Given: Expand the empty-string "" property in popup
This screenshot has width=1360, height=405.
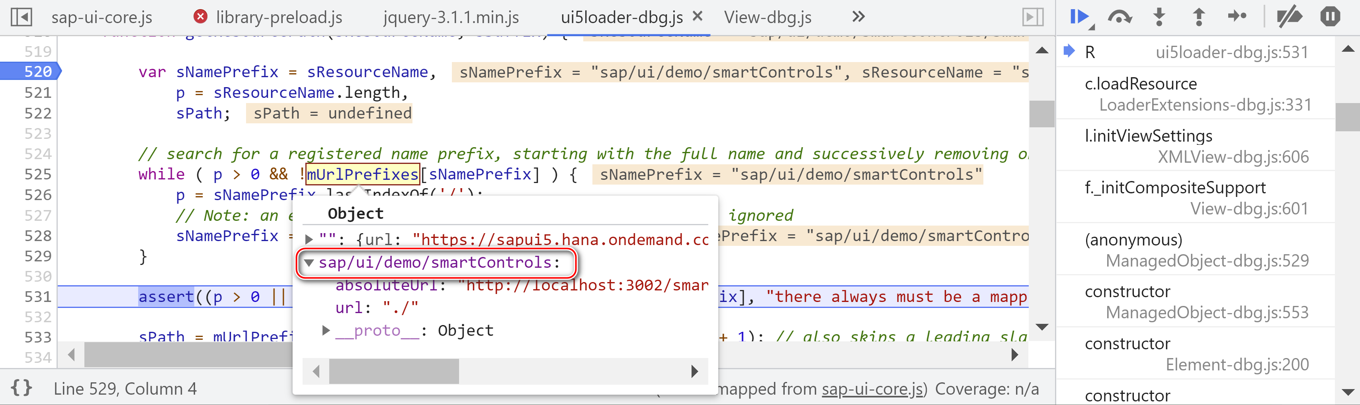Looking at the screenshot, I should pyautogui.click(x=309, y=239).
